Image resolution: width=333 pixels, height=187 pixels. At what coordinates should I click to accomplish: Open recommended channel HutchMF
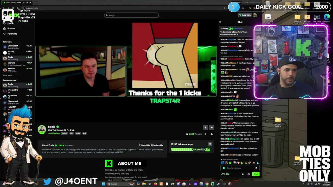click(x=17, y=108)
